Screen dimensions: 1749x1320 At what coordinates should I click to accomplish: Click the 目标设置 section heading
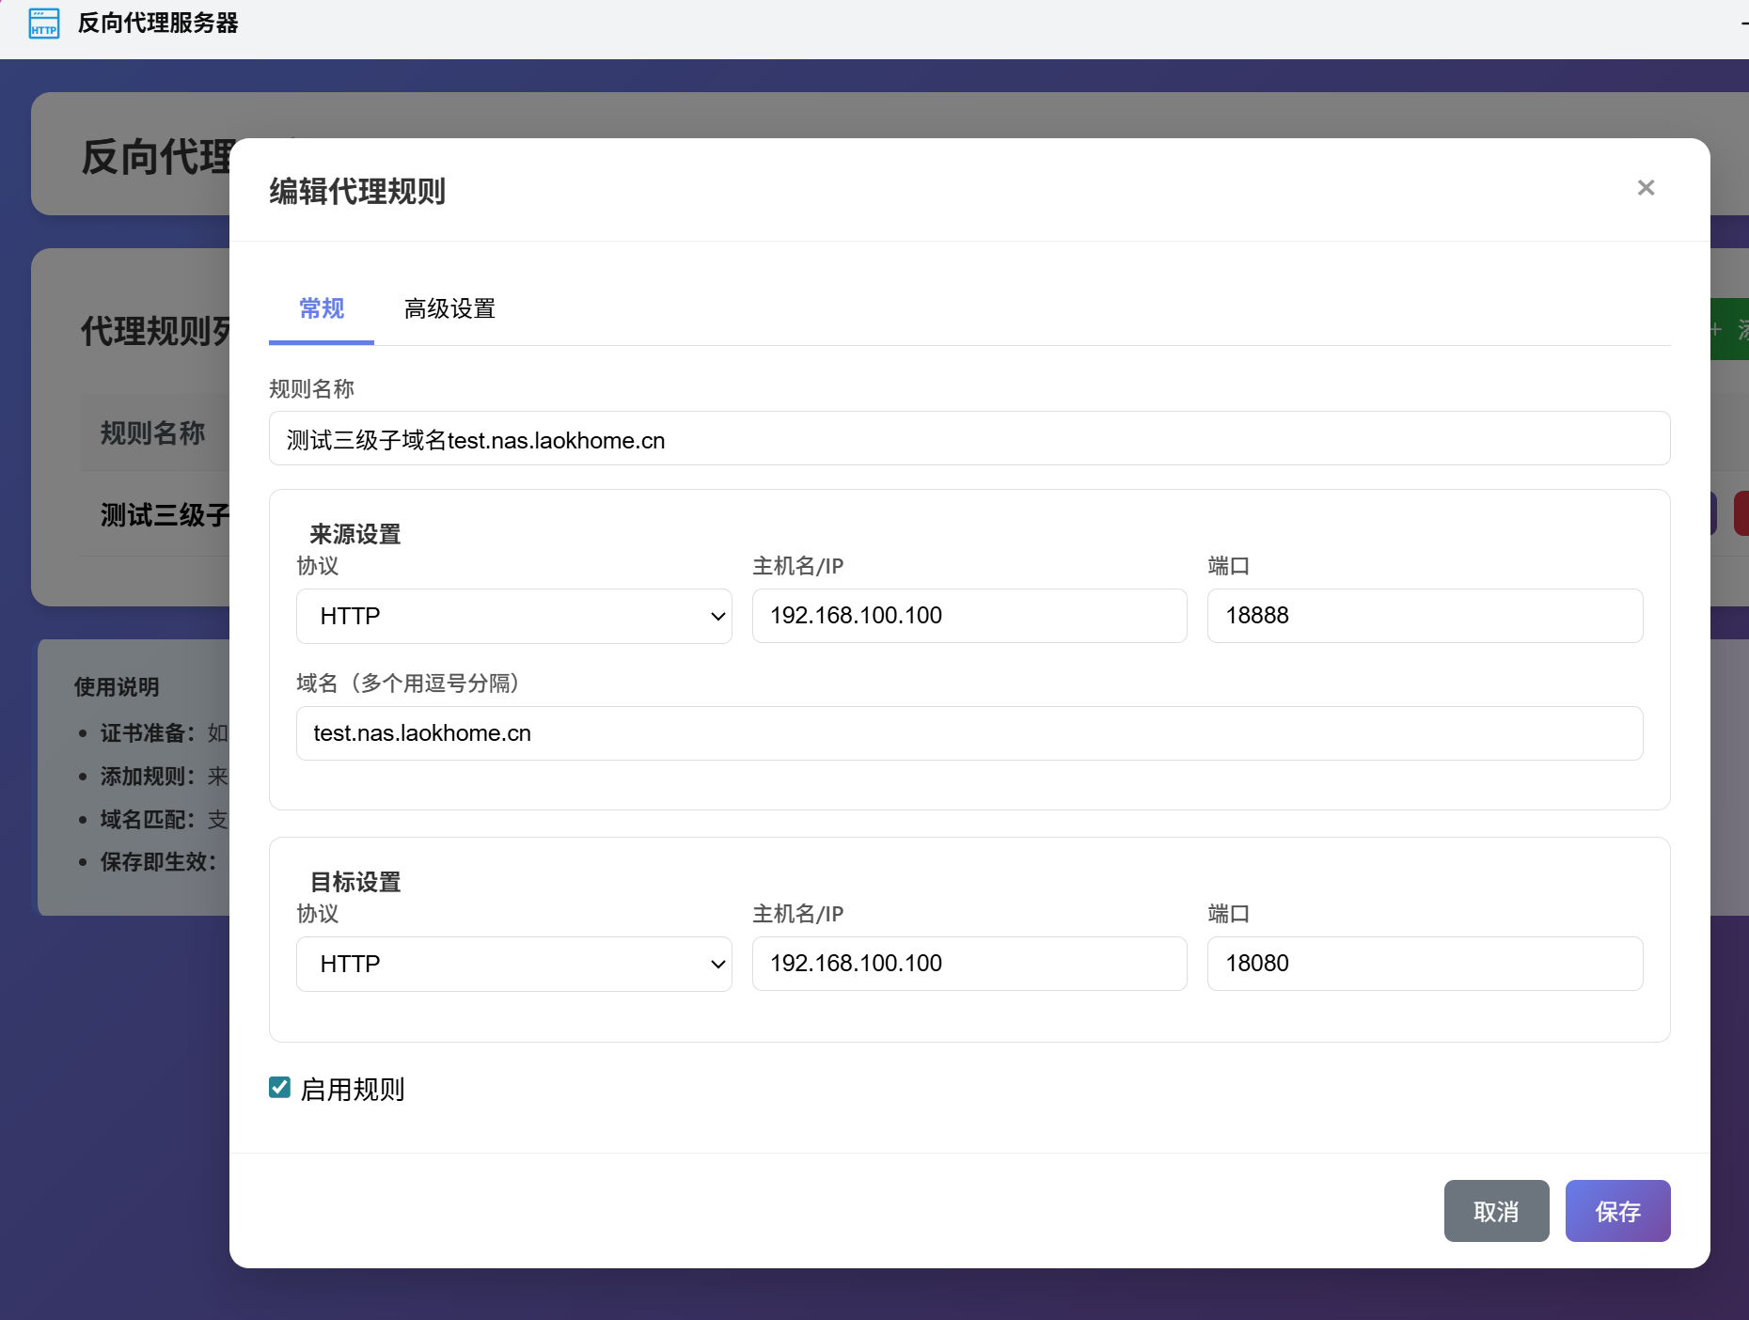point(355,882)
